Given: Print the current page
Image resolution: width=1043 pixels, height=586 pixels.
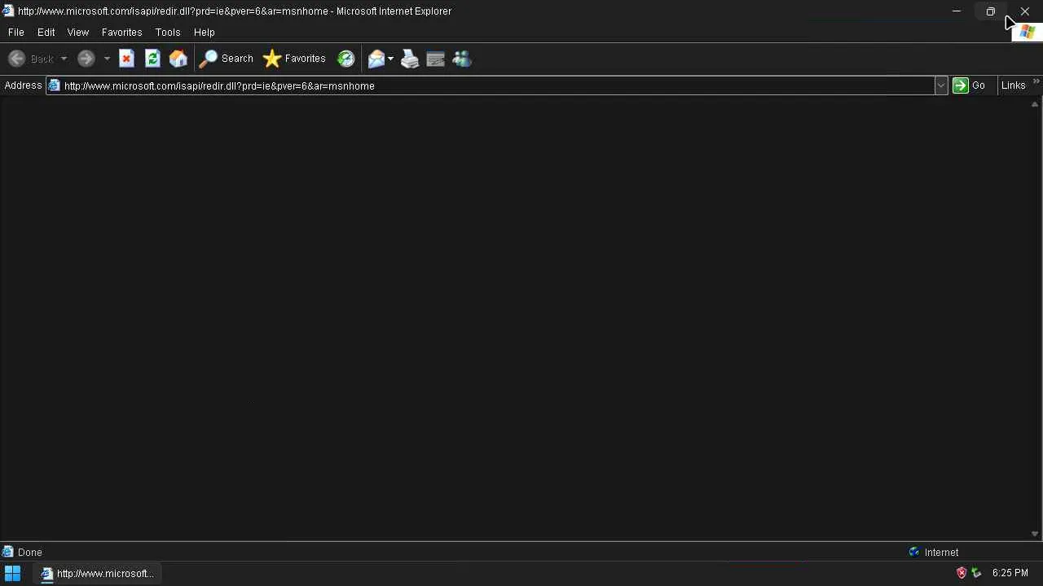Looking at the screenshot, I should [410, 59].
